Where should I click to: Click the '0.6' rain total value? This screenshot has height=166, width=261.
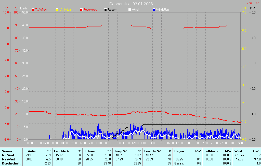pos(199,163)
